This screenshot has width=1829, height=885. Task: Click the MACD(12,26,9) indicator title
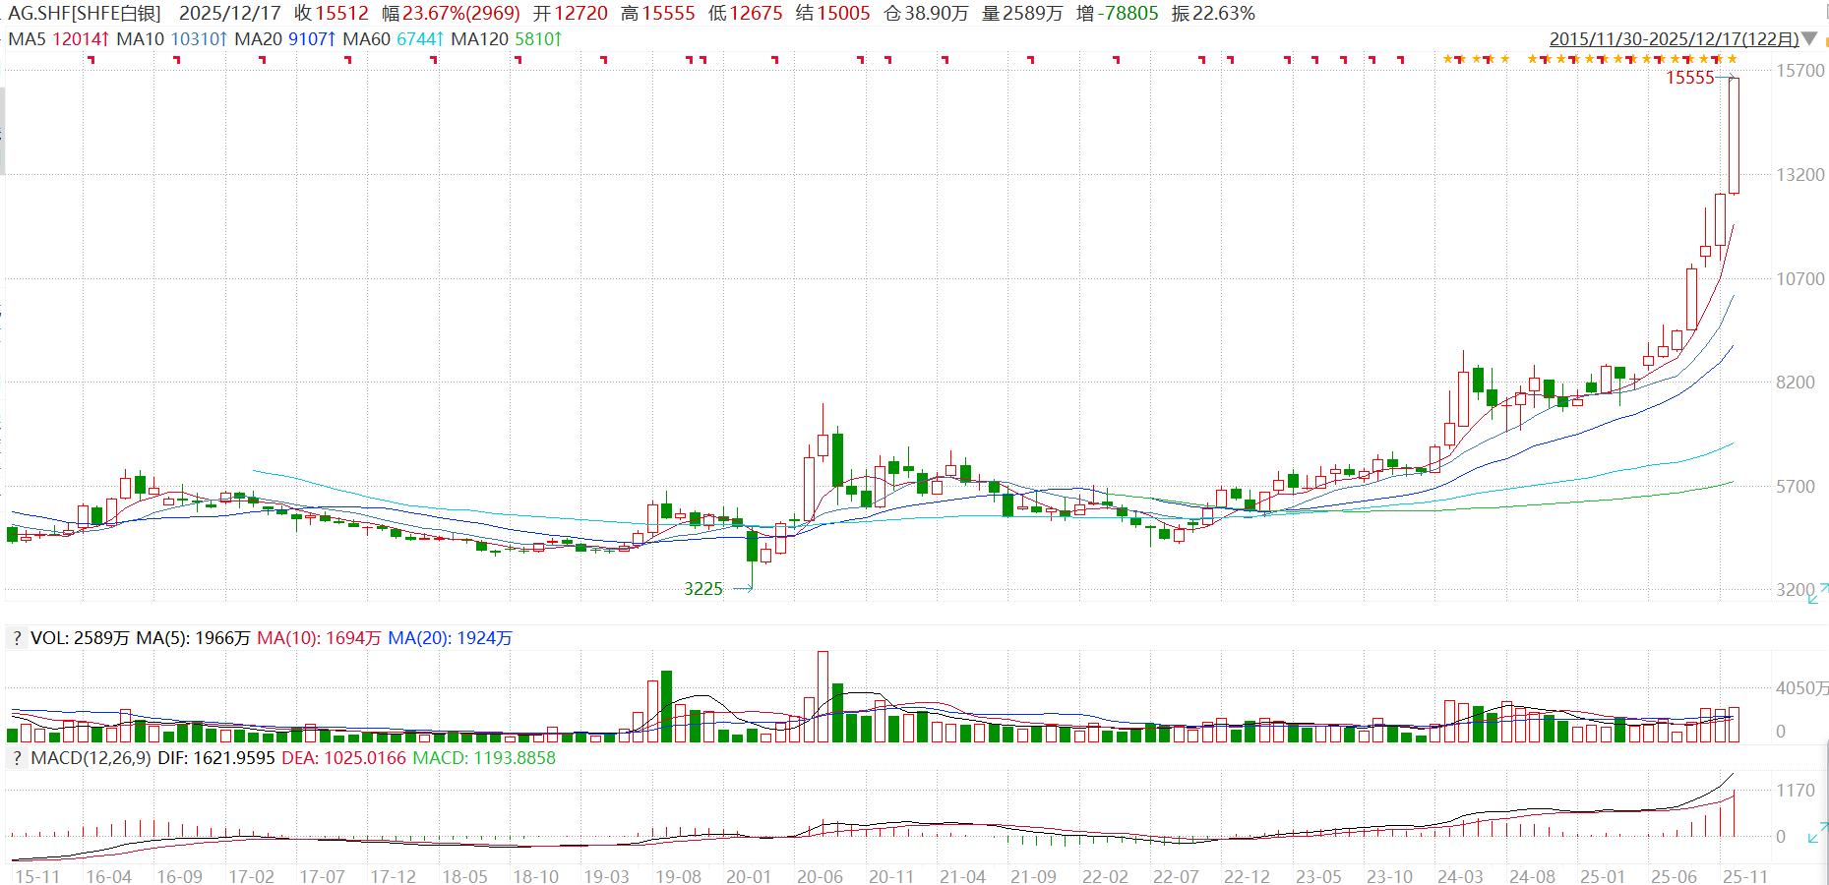(x=91, y=758)
